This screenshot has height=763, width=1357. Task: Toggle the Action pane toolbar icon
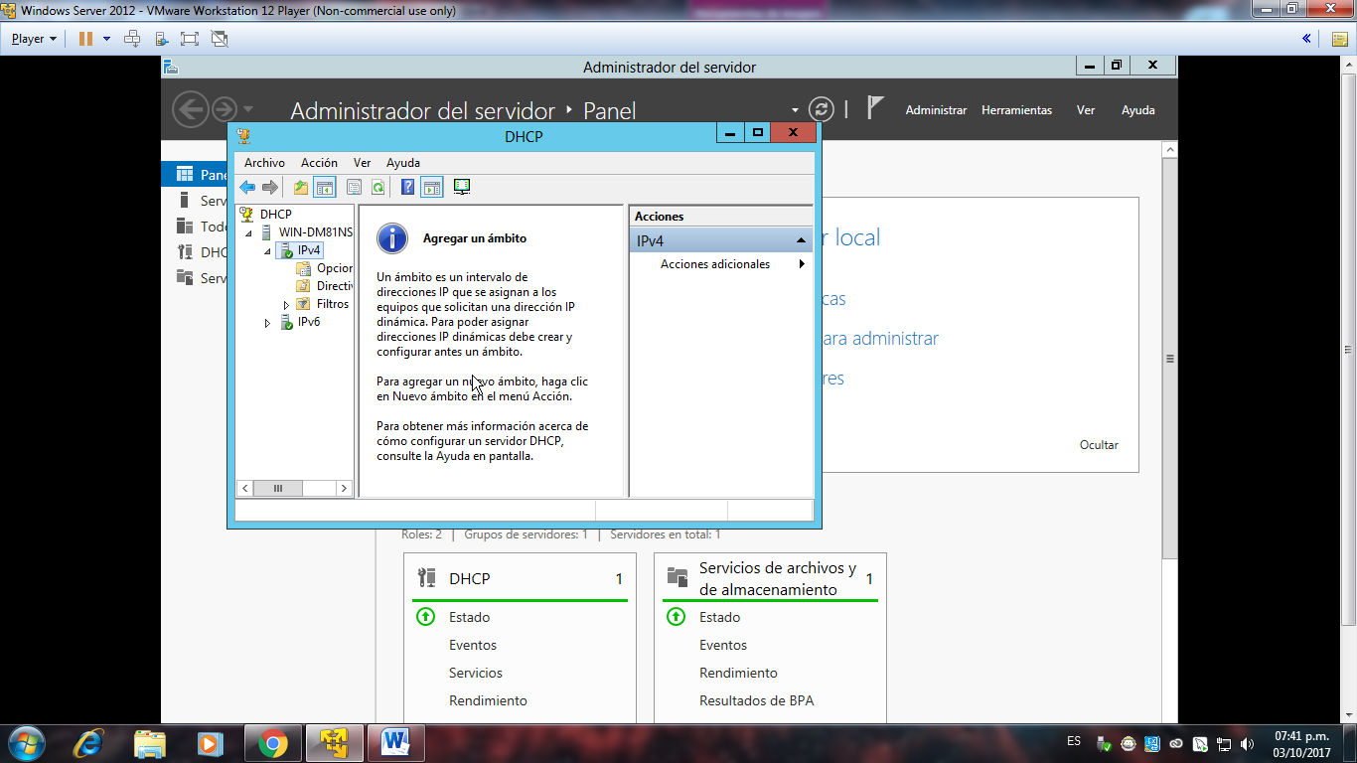(431, 187)
